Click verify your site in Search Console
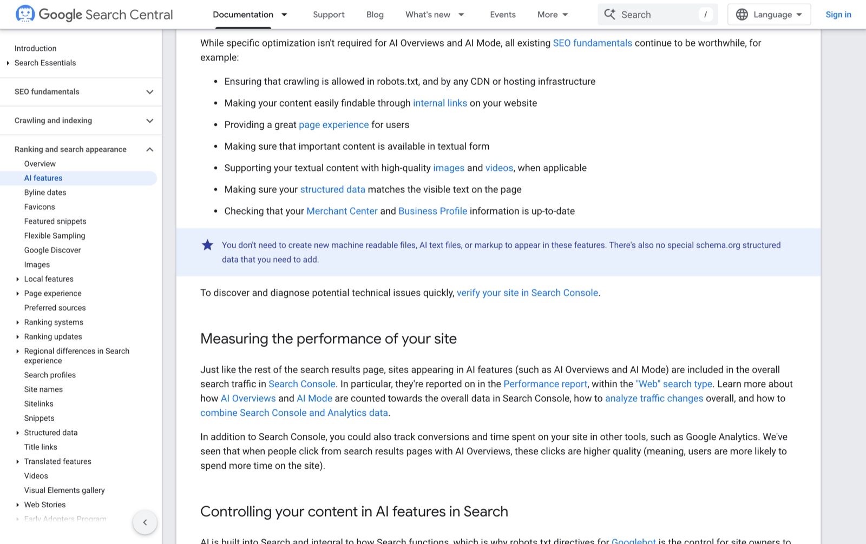The image size is (866, 544). pos(528,293)
